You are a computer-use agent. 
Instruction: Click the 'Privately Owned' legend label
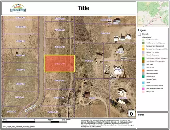coord(151,80)
